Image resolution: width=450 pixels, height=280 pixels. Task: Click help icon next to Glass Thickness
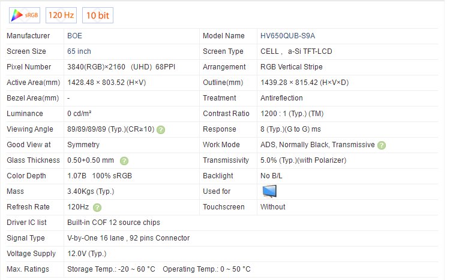(124, 160)
